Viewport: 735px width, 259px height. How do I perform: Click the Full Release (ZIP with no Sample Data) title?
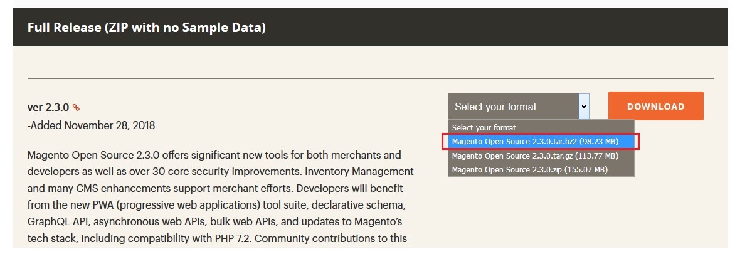click(146, 28)
